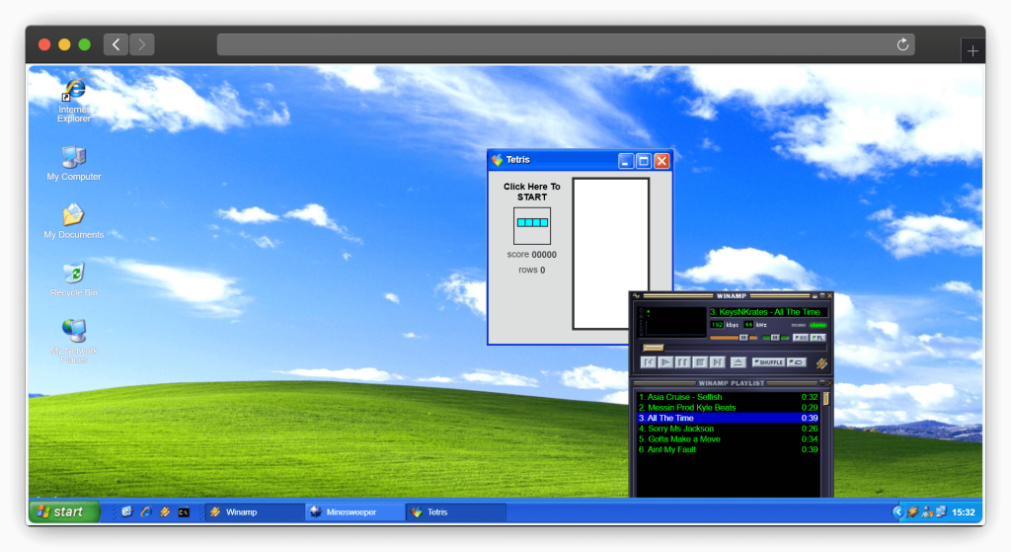Select the Tetris taskbar button

pos(455,512)
